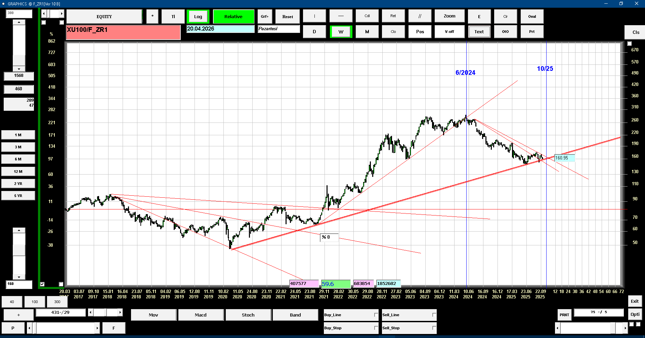
Task: Click the plus button at bottom left
Action: 18,315
